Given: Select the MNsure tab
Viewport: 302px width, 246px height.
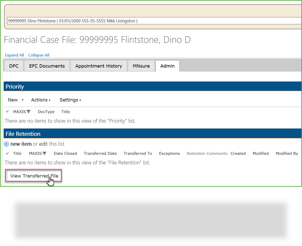Looking at the screenshot, I should pyautogui.click(x=141, y=66).
